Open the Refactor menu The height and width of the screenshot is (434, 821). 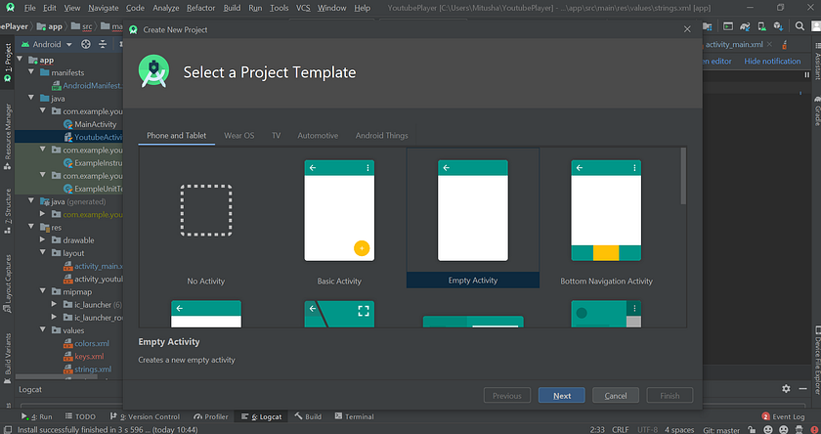pyautogui.click(x=200, y=8)
